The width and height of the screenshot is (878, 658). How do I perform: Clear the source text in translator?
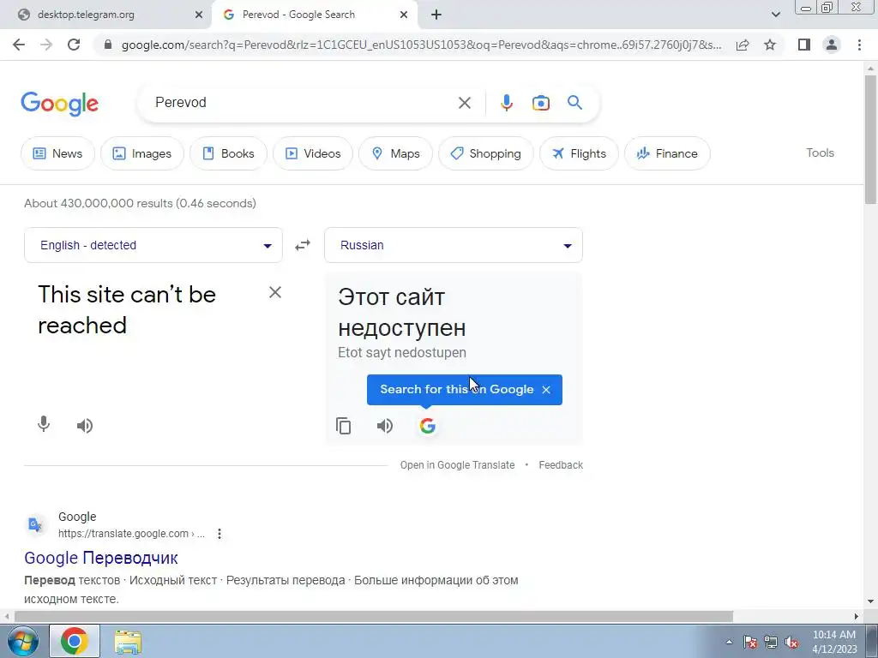click(275, 292)
